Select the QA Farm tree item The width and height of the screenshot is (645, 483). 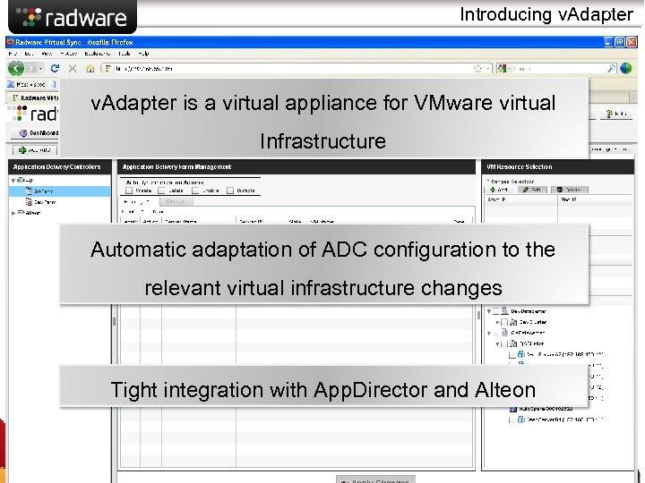click(60, 191)
